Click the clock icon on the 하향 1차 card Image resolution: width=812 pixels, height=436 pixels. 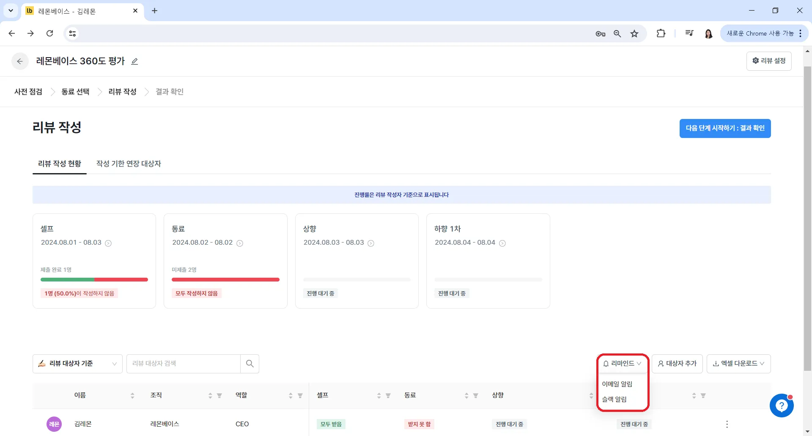502,243
